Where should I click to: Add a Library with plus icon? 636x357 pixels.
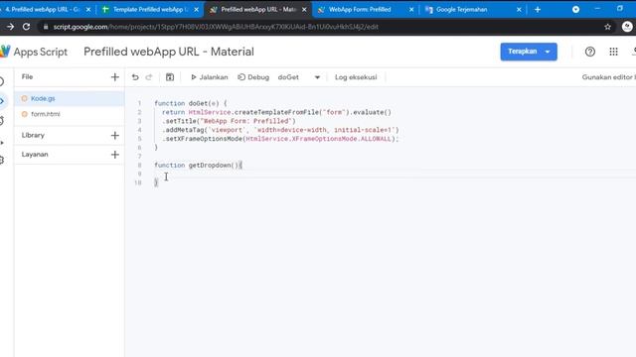pyautogui.click(x=115, y=135)
